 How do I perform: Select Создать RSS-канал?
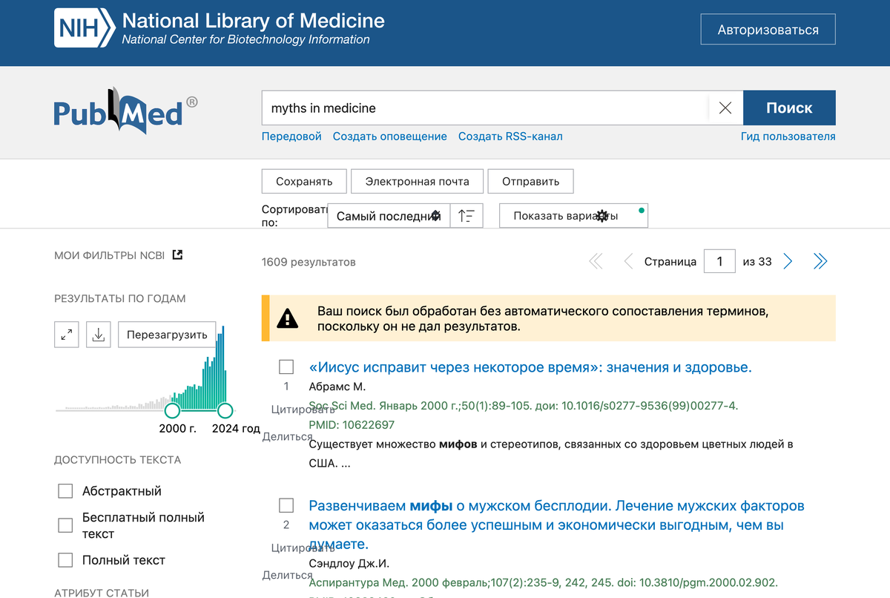[510, 136]
